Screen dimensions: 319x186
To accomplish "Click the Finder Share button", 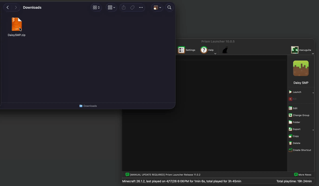I will (124, 8).
